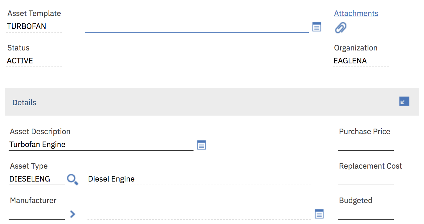
Task: Open long description icon beside Asset Description
Action: pos(202,145)
